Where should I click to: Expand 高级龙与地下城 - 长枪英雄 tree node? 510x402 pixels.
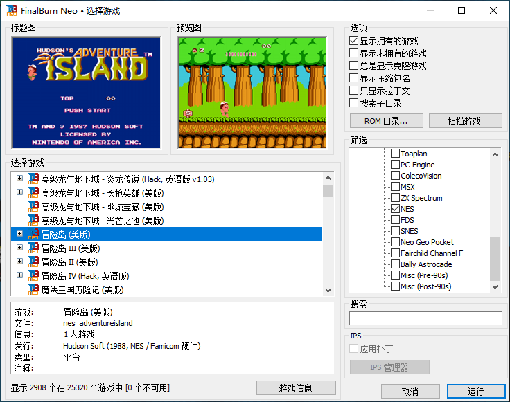click(20, 192)
